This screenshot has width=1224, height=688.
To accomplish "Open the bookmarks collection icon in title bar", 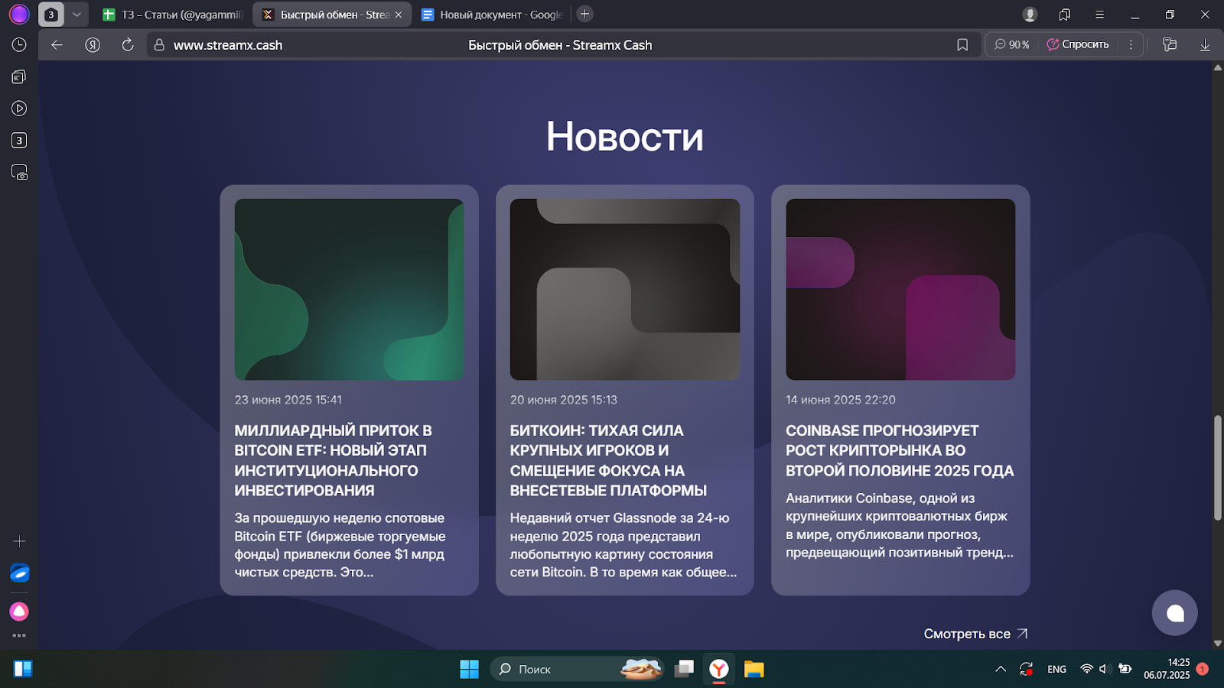I will point(1064,15).
